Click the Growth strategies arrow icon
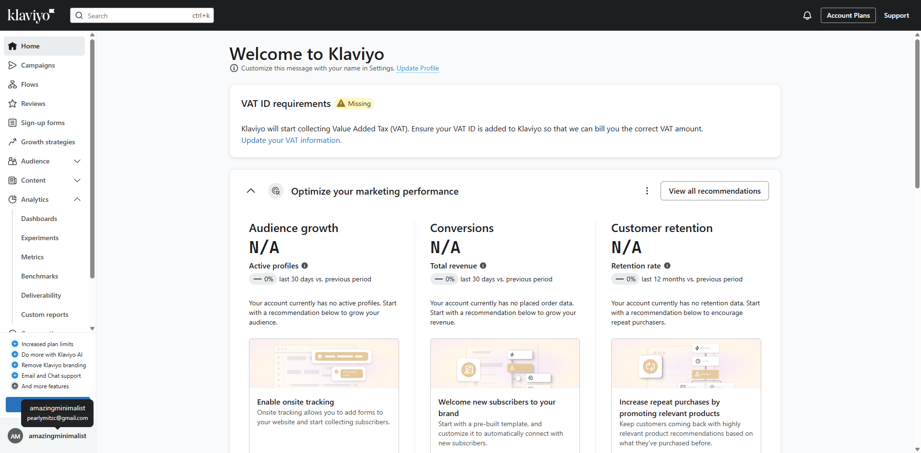This screenshot has height=453, width=921. (x=12, y=142)
